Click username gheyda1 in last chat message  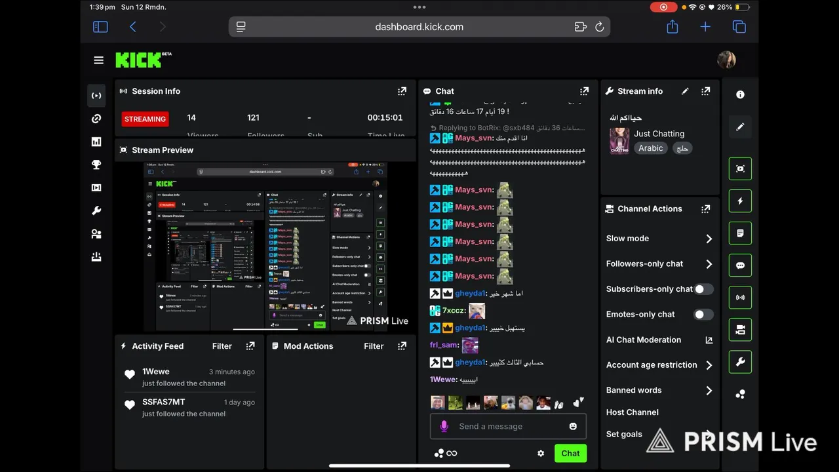tap(470, 362)
